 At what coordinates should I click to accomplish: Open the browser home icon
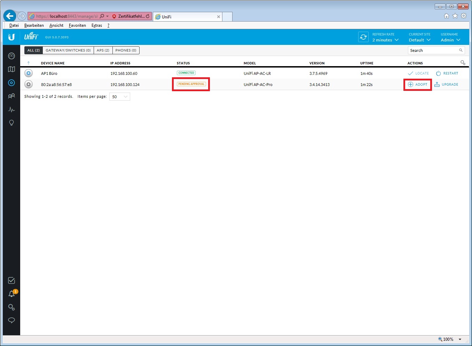point(447,16)
